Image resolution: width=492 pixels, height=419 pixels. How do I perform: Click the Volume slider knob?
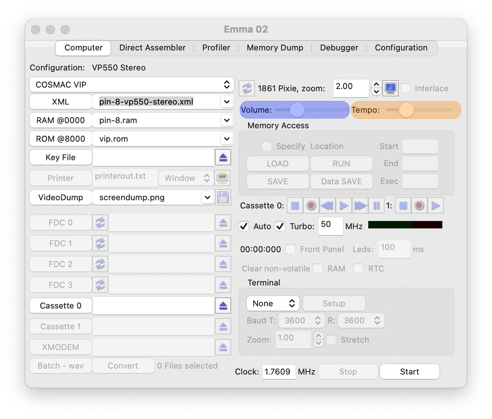(297, 110)
